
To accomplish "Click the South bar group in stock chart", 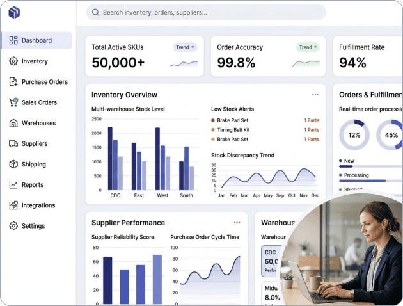I will point(186,168).
